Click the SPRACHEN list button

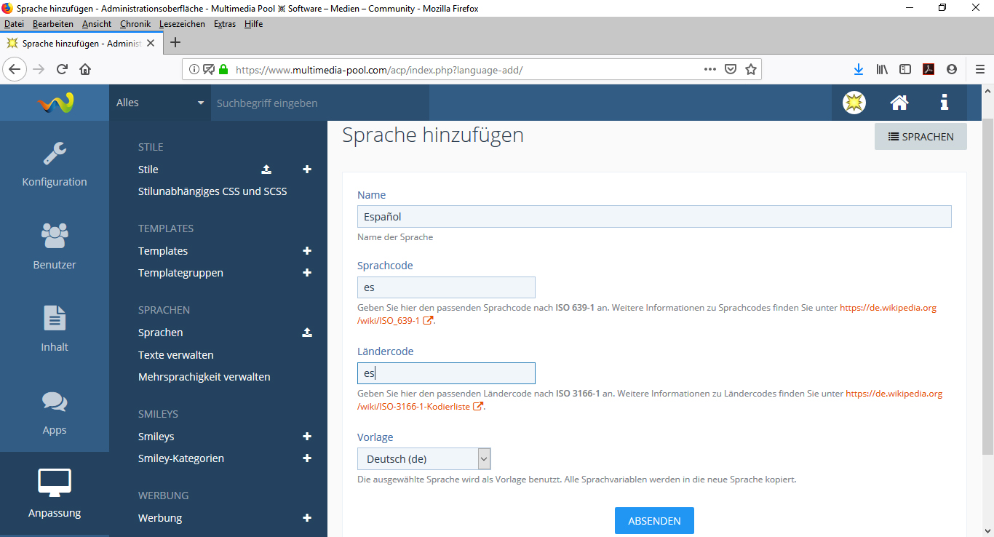[x=921, y=137]
